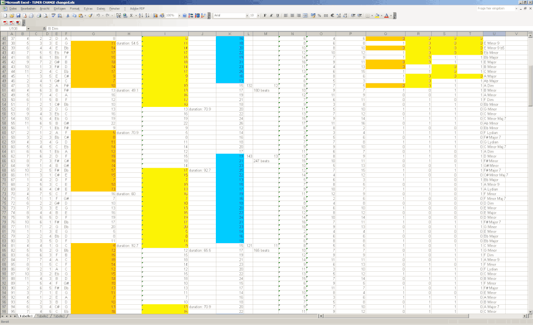Open the Extras menu
Image resolution: width=533 pixels, height=325 pixels.
88,9
